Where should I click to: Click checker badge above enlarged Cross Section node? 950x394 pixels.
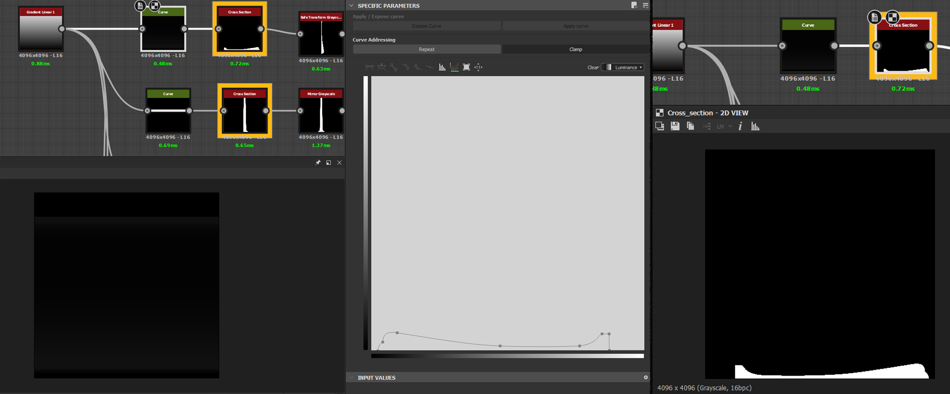(x=893, y=18)
